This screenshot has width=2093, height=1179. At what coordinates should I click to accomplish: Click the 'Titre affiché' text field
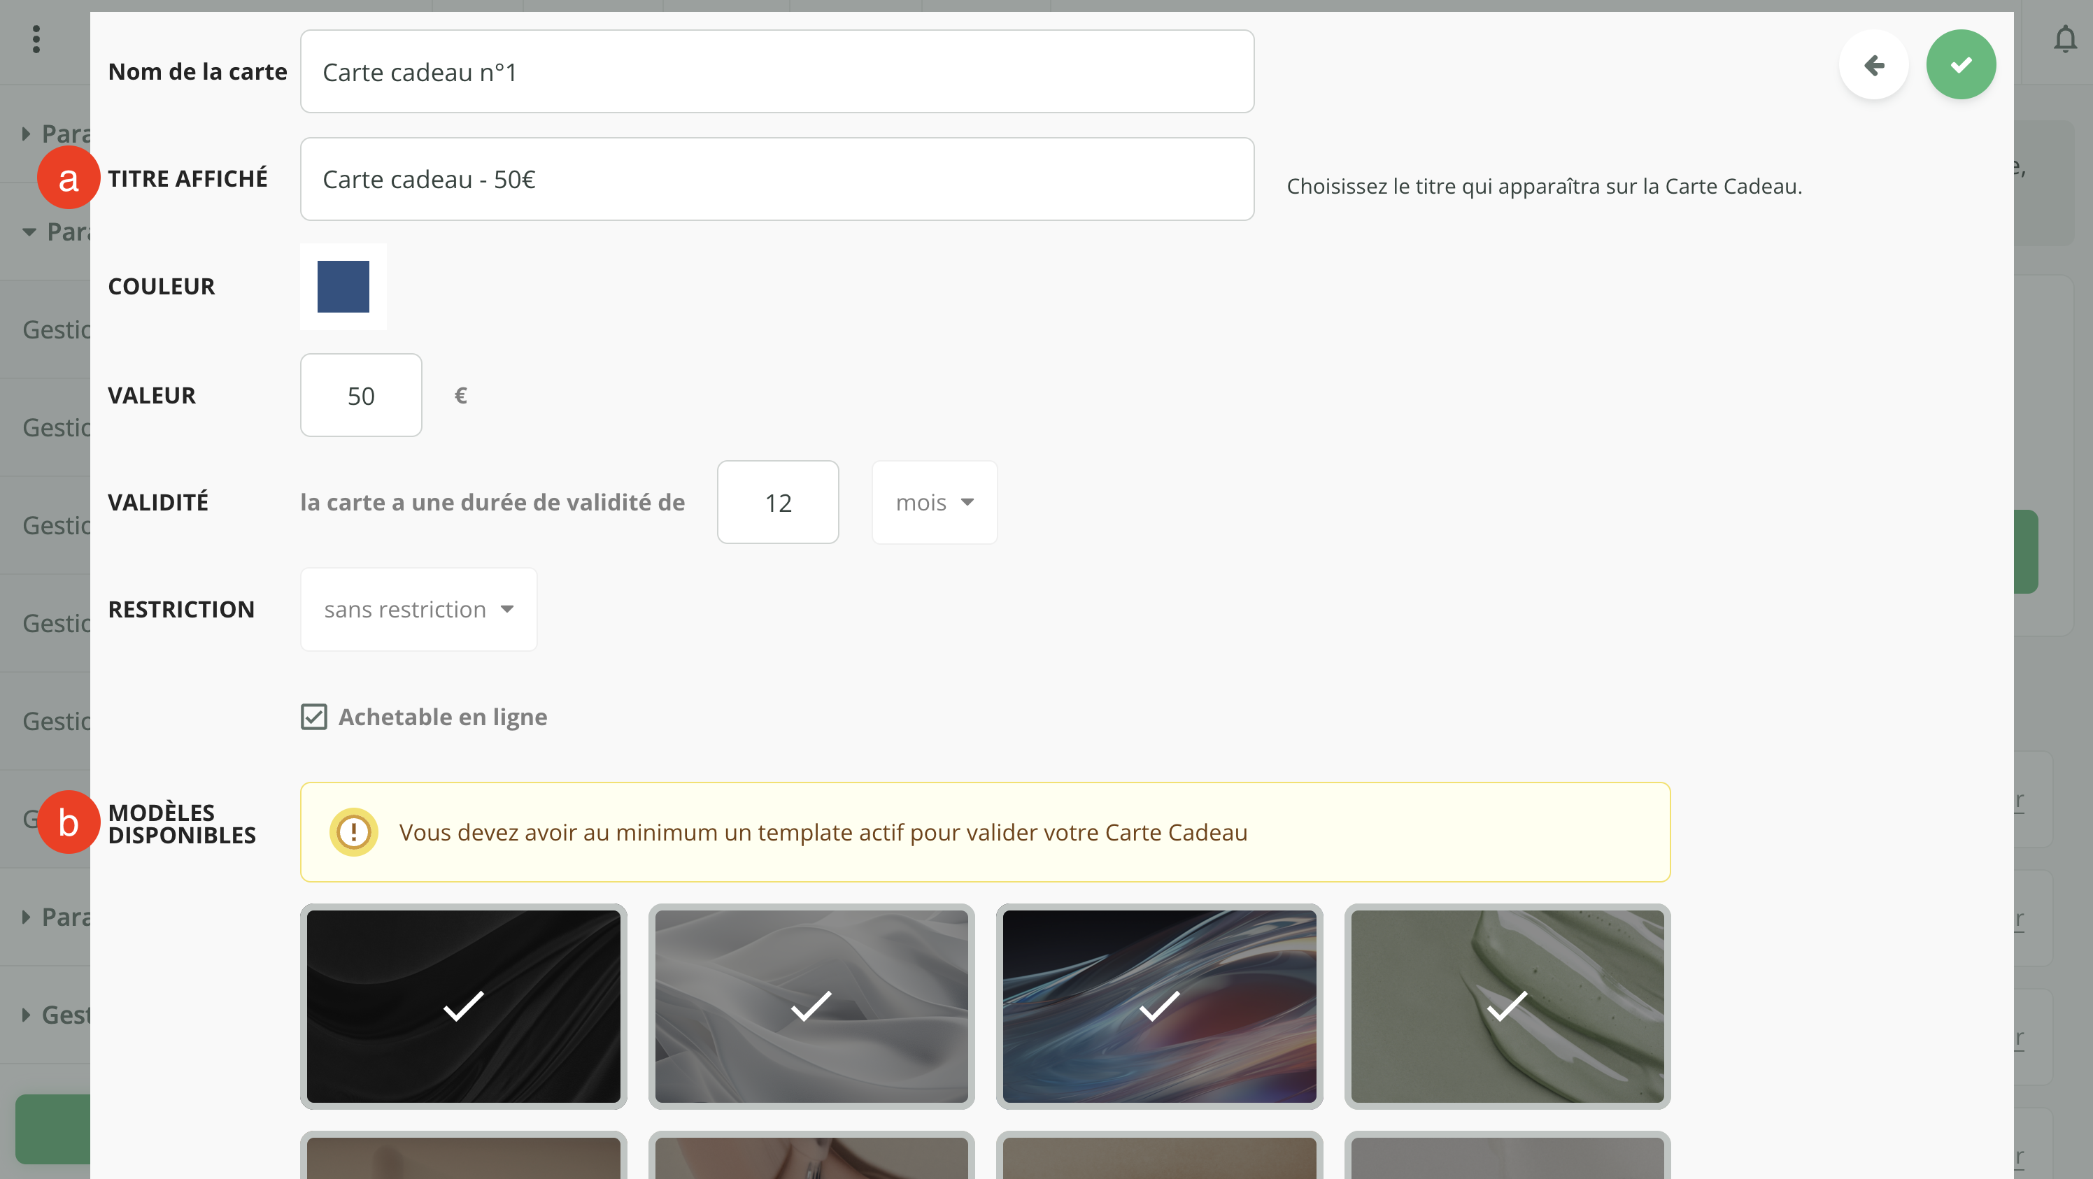click(776, 180)
